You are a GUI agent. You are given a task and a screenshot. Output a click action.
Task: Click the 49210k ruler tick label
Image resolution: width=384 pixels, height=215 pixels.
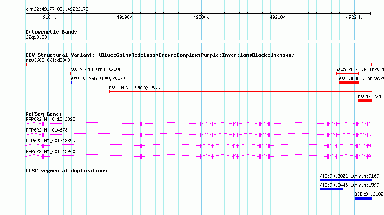coord(277,17)
